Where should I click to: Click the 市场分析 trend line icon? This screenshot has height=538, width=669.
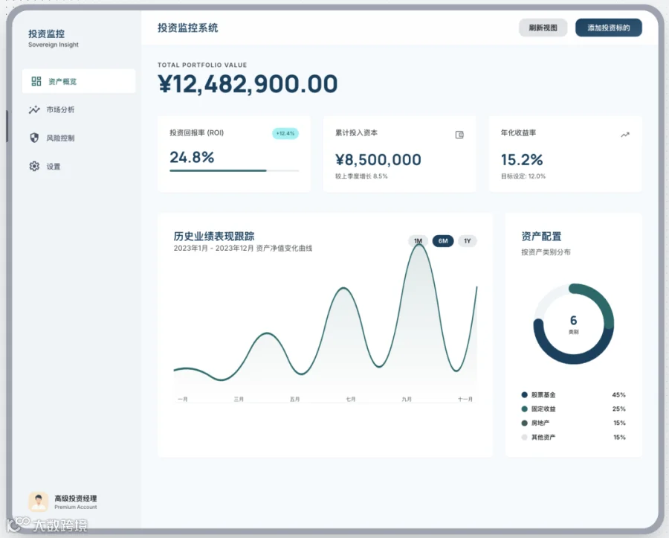[x=34, y=109]
